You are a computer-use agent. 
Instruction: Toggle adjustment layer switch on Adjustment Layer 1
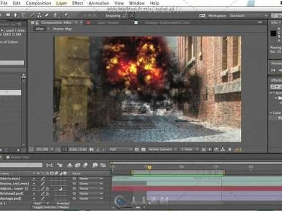[60, 188]
